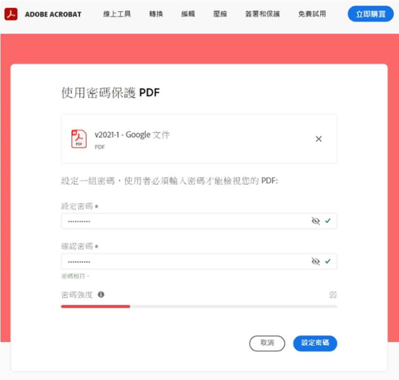Click the 密碼強度 info icon

101,295
